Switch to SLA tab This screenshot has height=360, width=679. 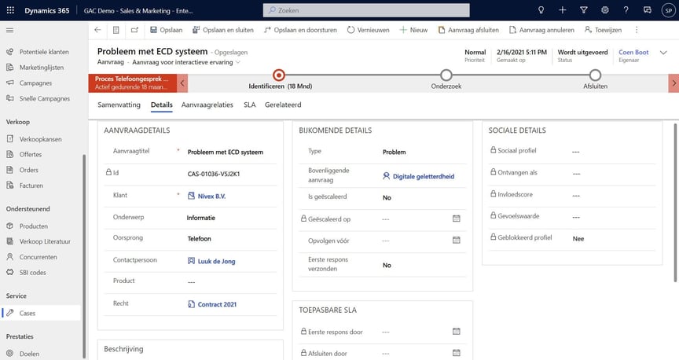tap(249, 105)
